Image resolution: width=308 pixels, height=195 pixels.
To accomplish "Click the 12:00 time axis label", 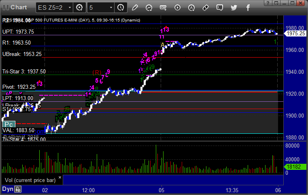I will (88, 190).
